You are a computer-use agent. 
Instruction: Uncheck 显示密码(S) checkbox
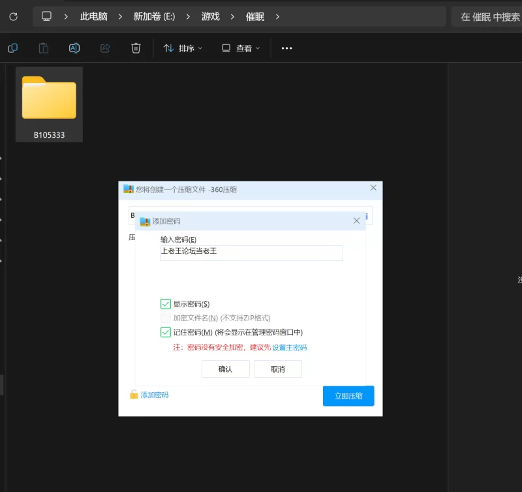pyautogui.click(x=166, y=304)
